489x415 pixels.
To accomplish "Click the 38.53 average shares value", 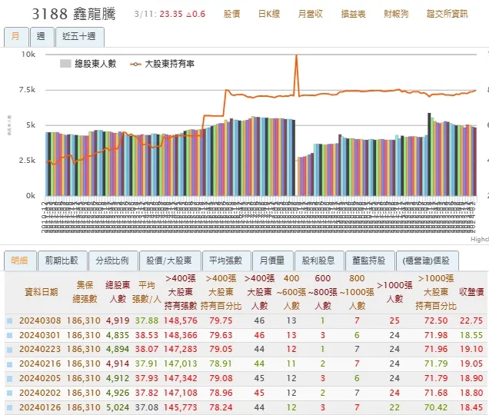I will click(147, 335).
